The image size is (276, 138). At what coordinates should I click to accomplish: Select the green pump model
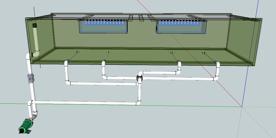25,126
